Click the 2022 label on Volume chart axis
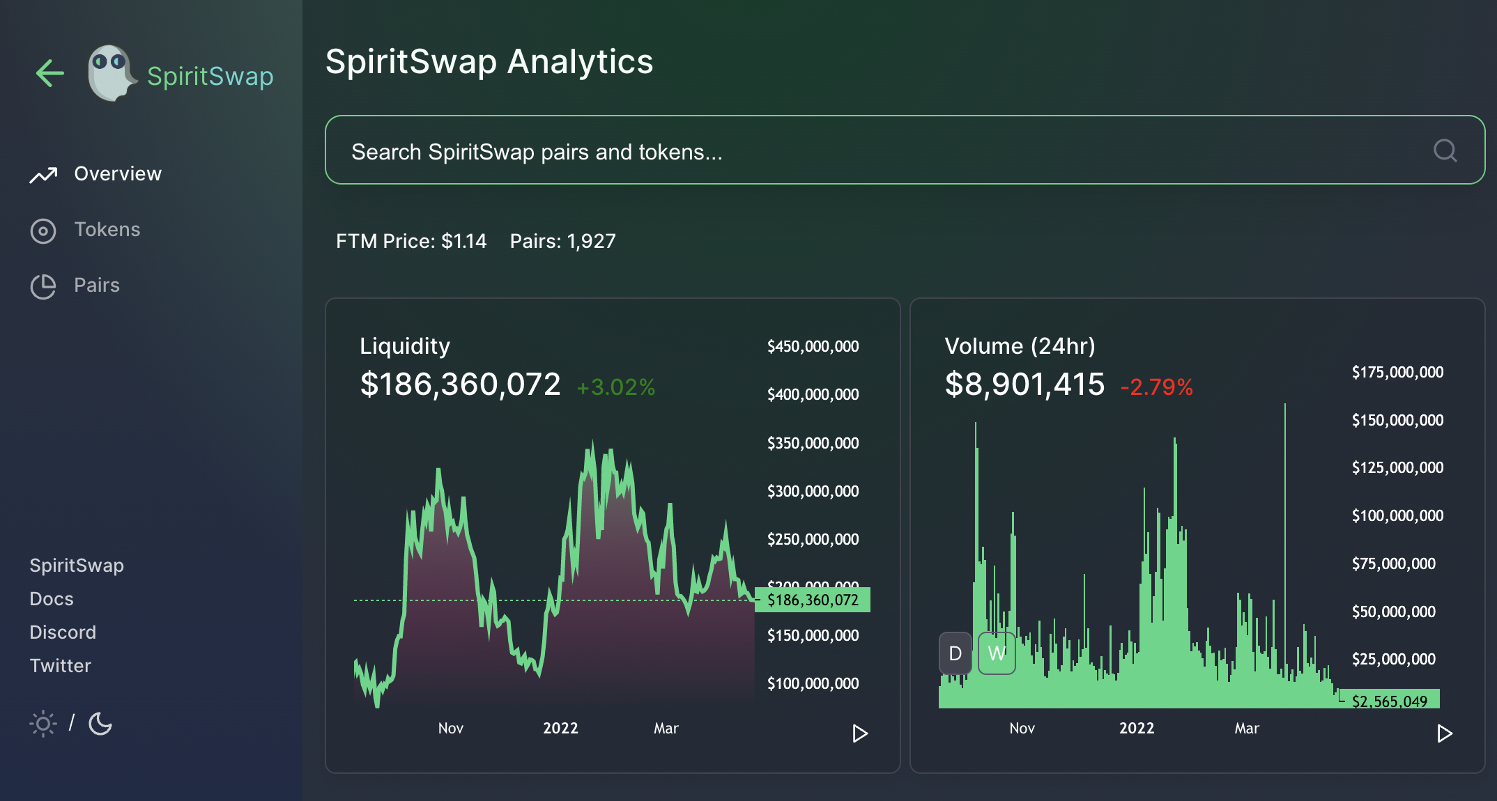Viewport: 1497px width, 801px height. tap(1137, 728)
